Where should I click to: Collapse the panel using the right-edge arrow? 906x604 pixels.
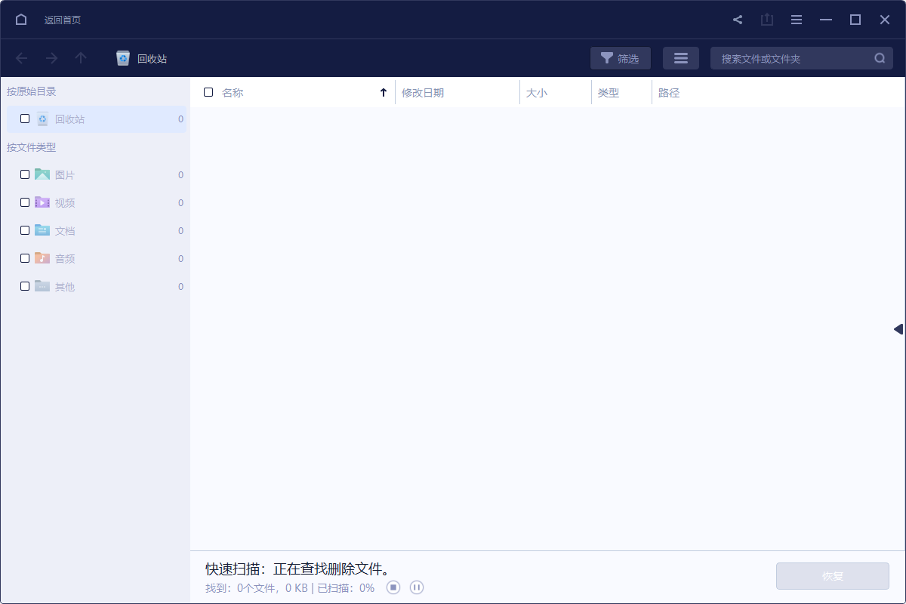897,328
